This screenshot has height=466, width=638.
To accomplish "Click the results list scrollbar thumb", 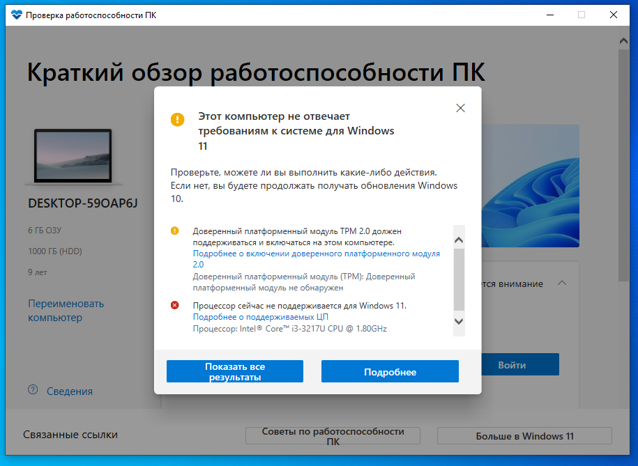I will pos(459,280).
